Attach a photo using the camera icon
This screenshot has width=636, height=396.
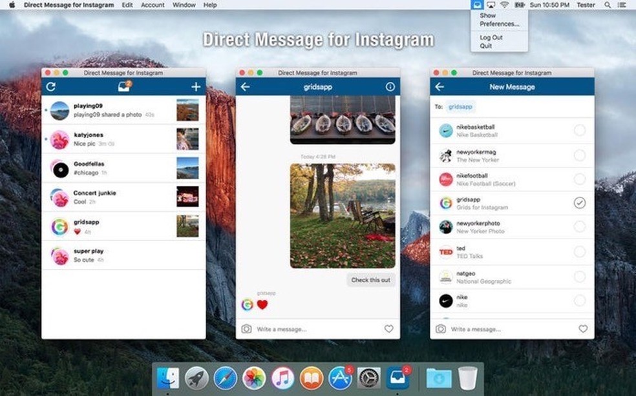pos(248,329)
